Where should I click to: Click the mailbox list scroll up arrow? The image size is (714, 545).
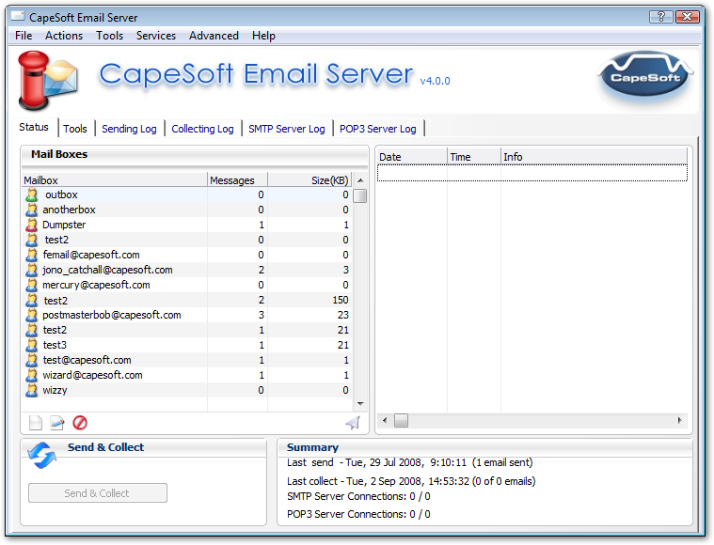(x=360, y=180)
